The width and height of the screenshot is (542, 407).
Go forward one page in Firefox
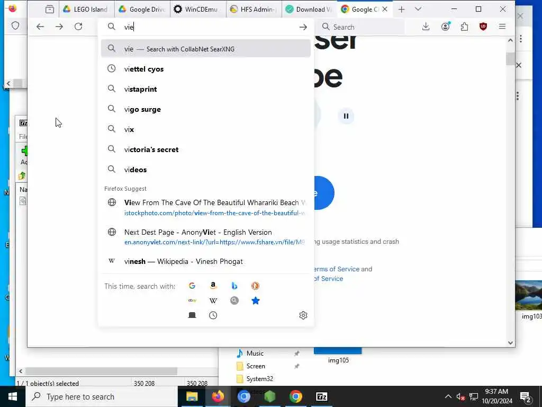[59, 26]
